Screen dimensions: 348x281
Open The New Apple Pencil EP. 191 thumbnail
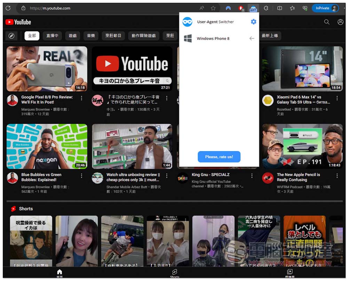302,146
